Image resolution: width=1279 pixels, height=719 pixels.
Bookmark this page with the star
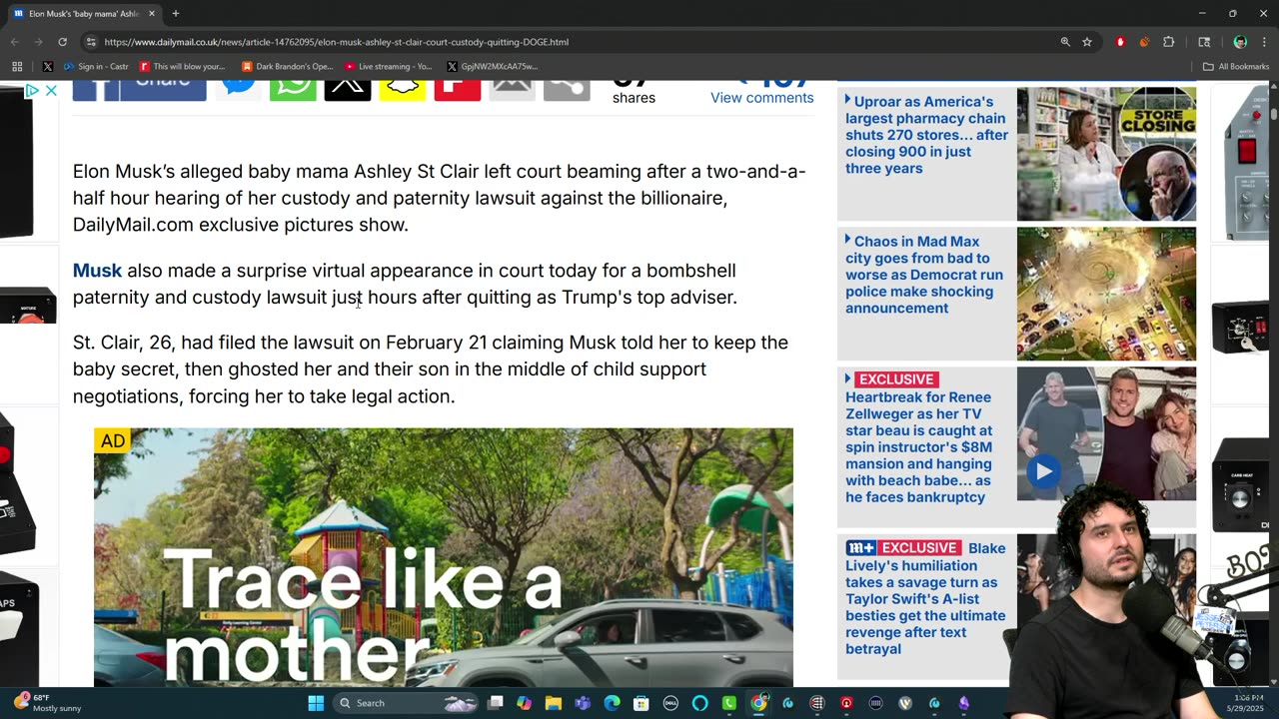coord(1087,42)
